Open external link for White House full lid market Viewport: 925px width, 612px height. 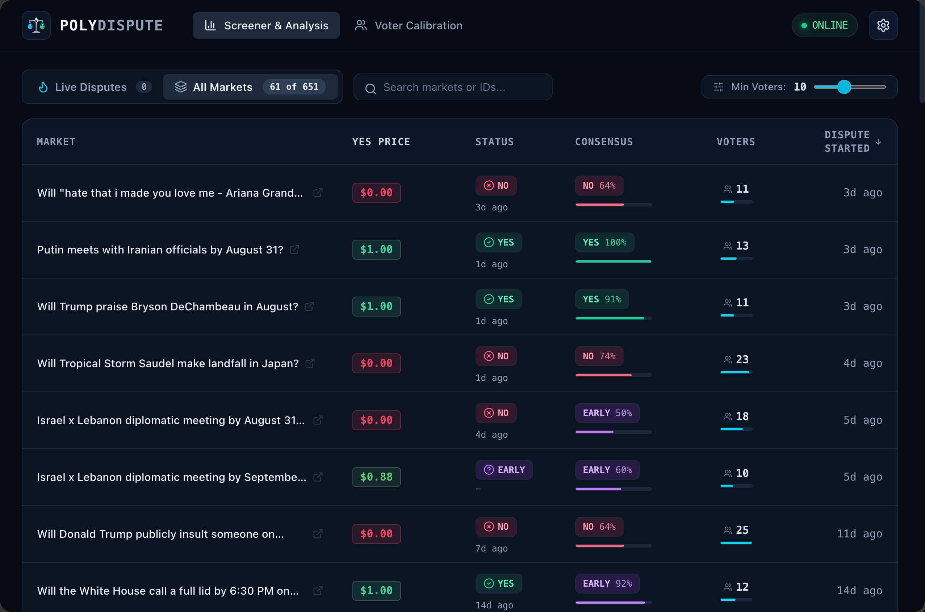pos(318,591)
